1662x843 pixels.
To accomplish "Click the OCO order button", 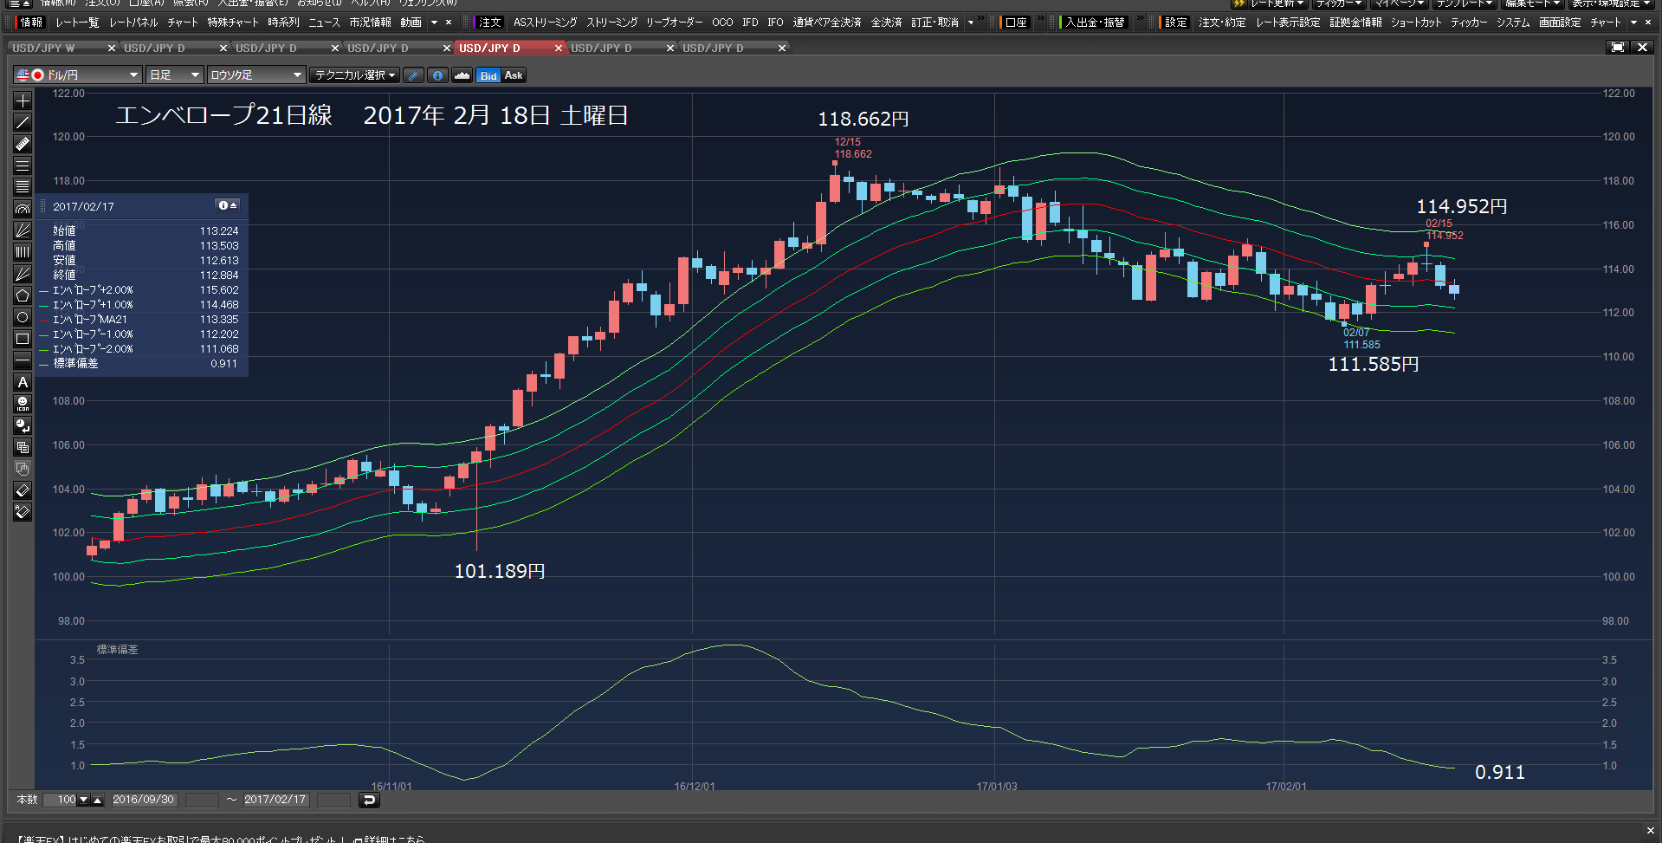I will click(722, 23).
